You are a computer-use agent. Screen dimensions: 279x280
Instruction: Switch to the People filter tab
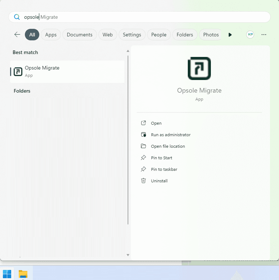[159, 35]
